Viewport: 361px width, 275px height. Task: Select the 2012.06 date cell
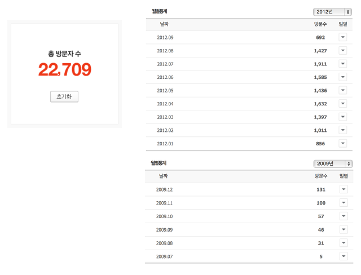tap(165, 77)
